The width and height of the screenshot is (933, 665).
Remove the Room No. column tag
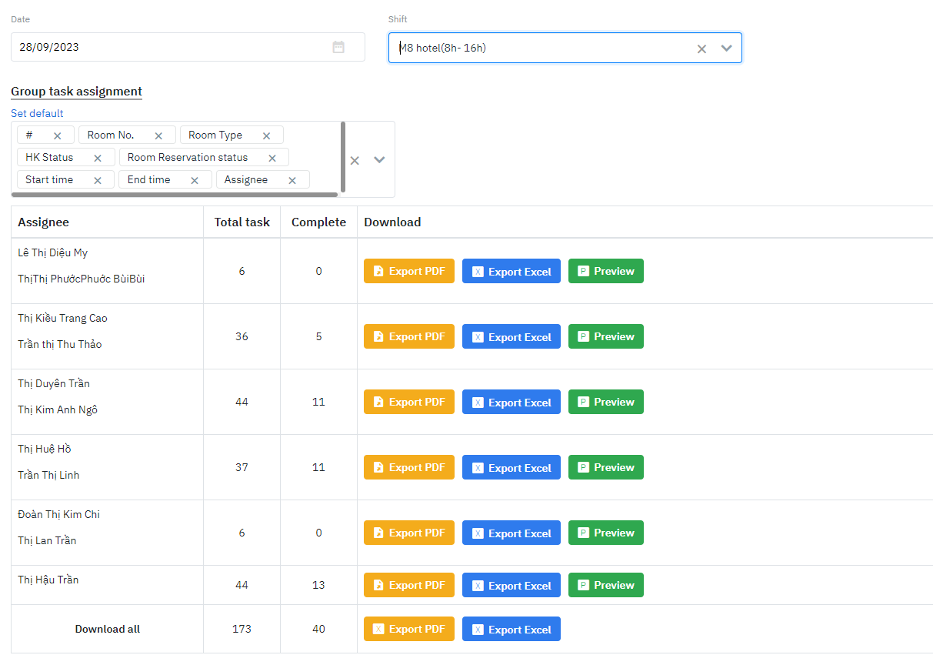[158, 135]
